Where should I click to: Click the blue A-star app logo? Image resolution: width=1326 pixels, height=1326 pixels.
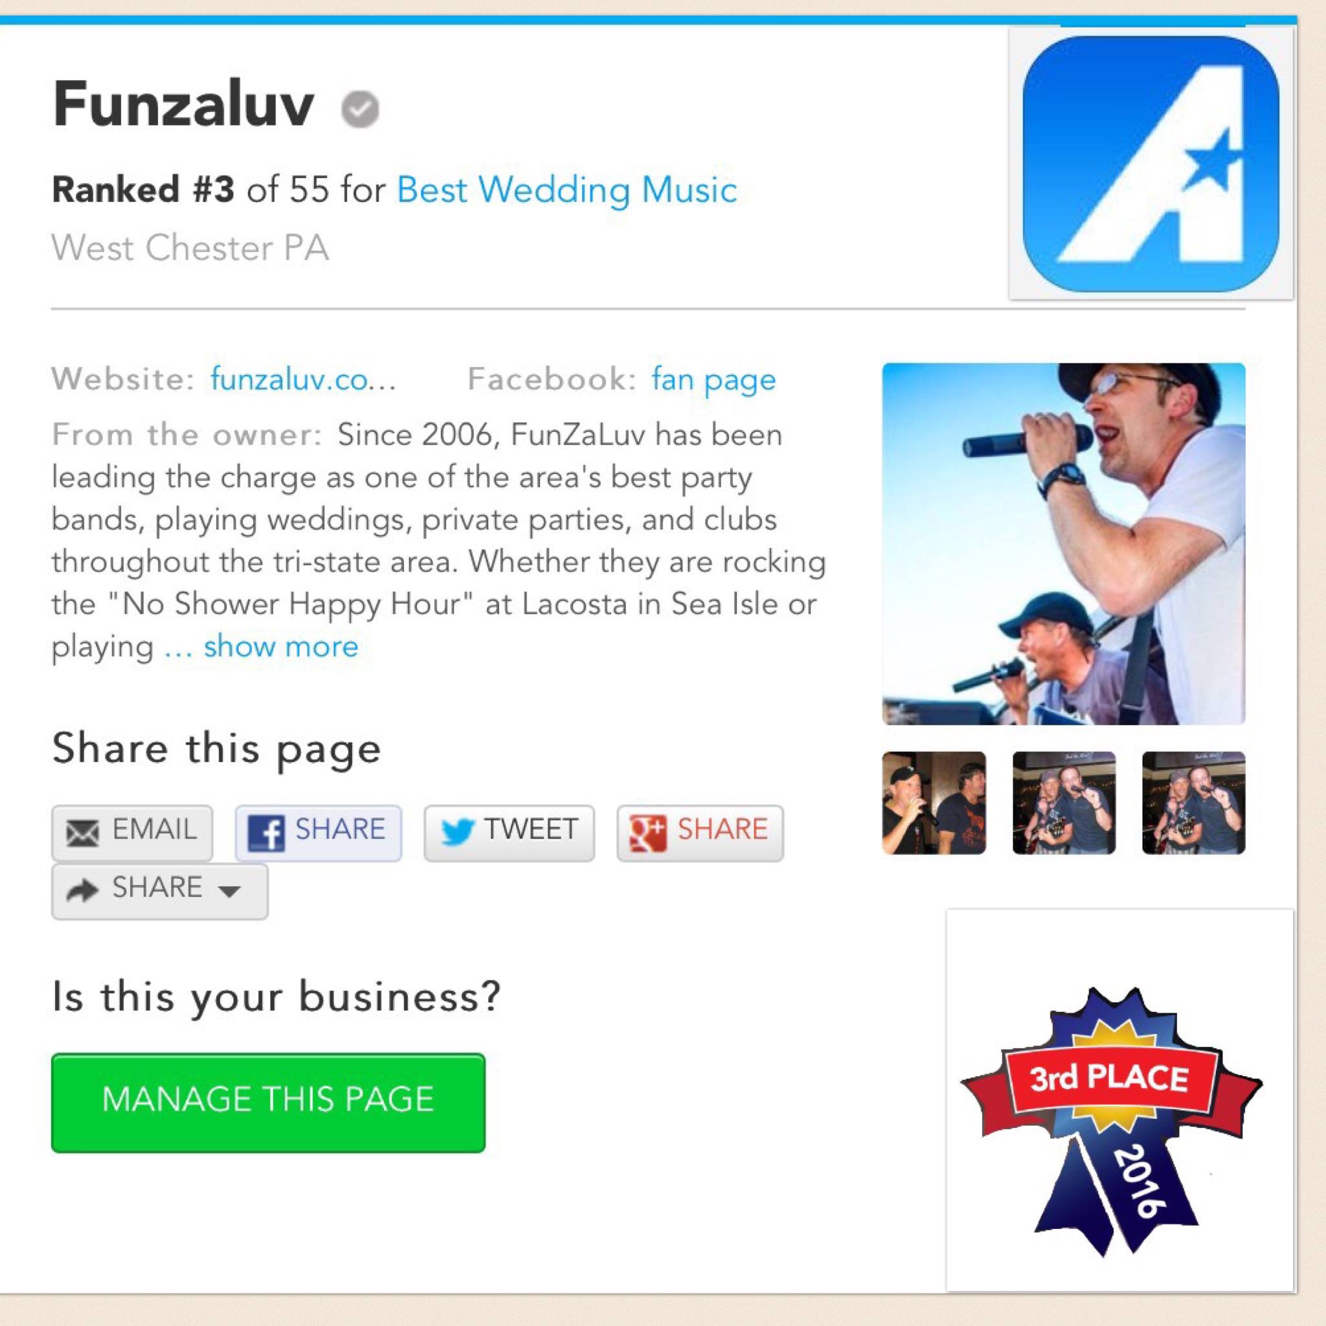[x=1151, y=163]
